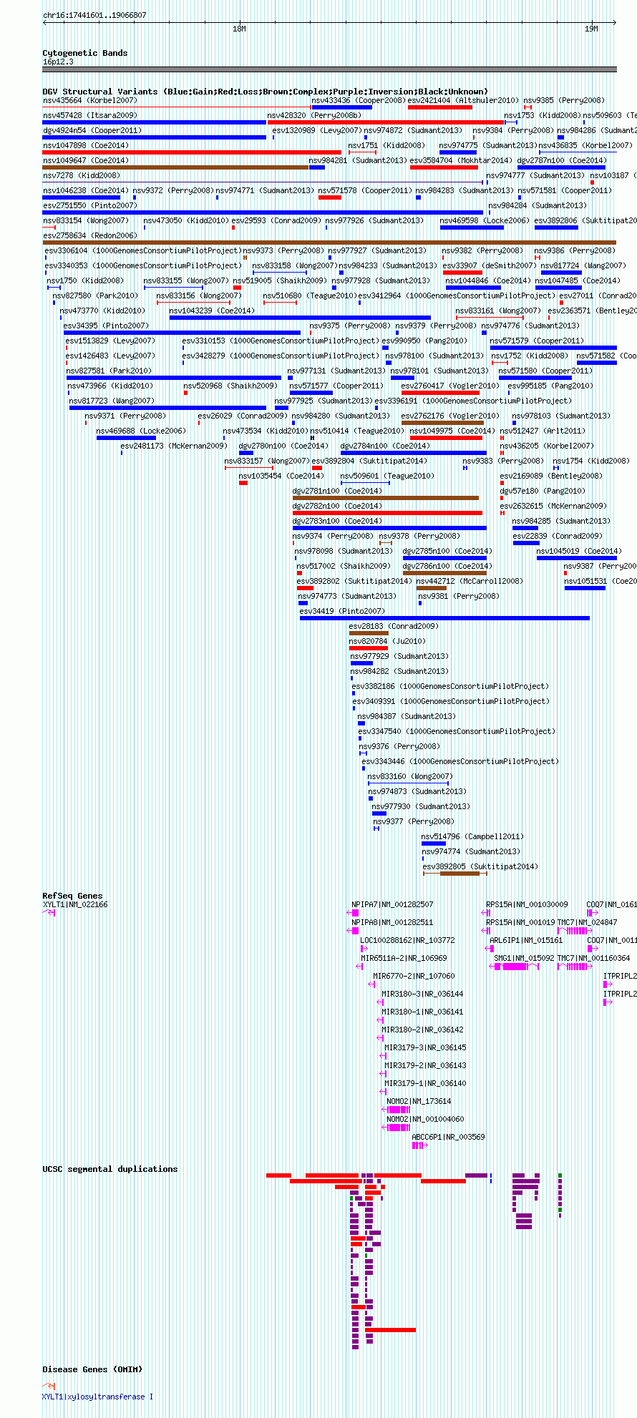Click the gray 16p12.3 cytogenetic band bar
637x1418 pixels.
click(x=329, y=69)
